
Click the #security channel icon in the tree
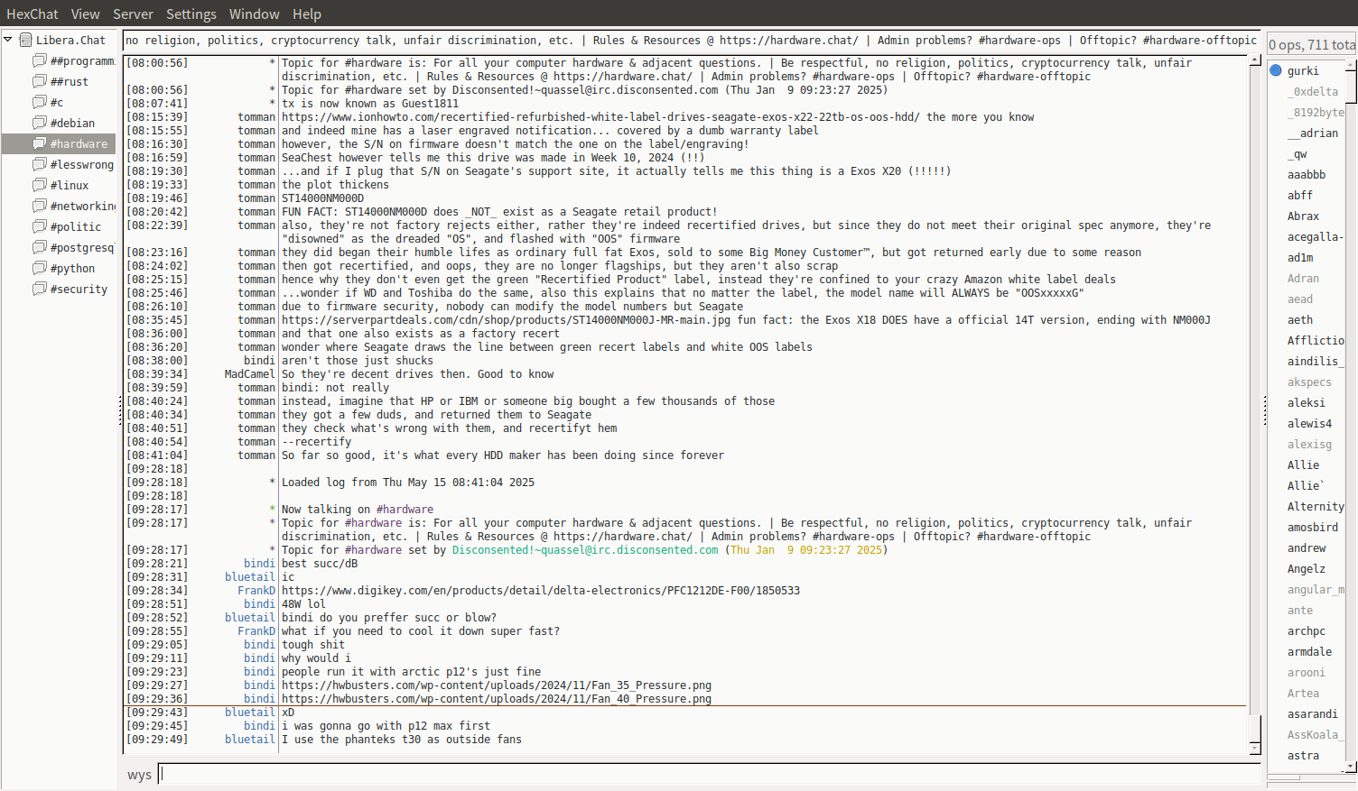[x=40, y=289]
